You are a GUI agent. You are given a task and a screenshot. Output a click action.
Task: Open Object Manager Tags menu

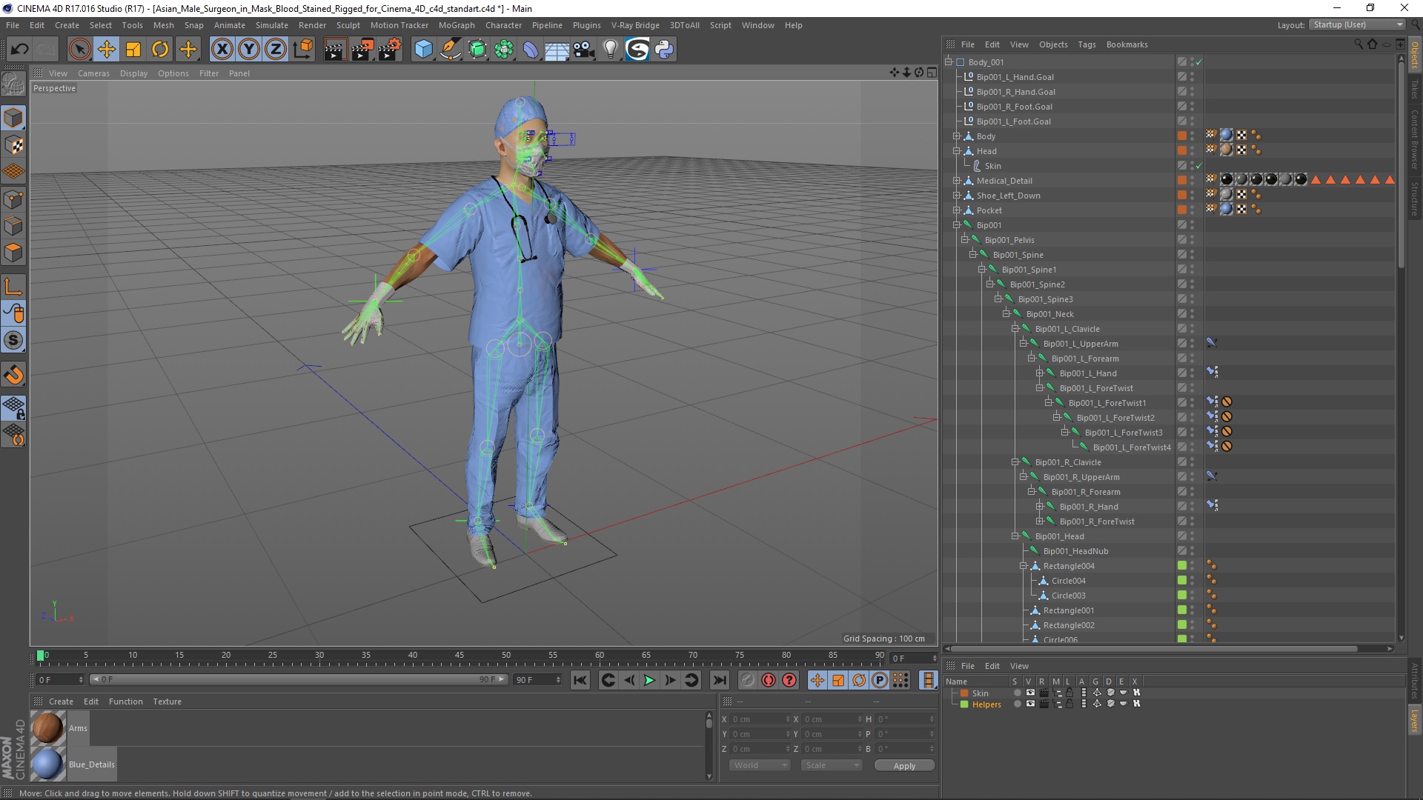click(x=1087, y=44)
